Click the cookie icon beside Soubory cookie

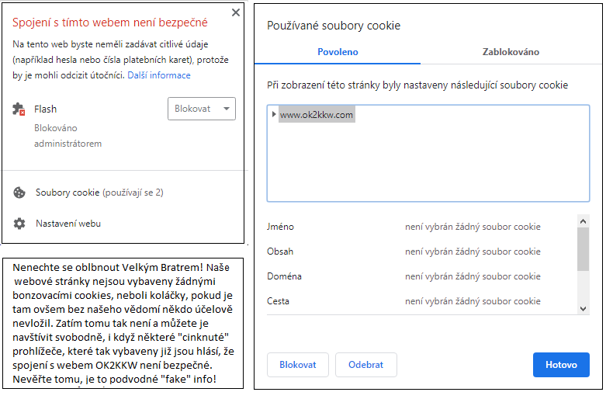coord(19,193)
